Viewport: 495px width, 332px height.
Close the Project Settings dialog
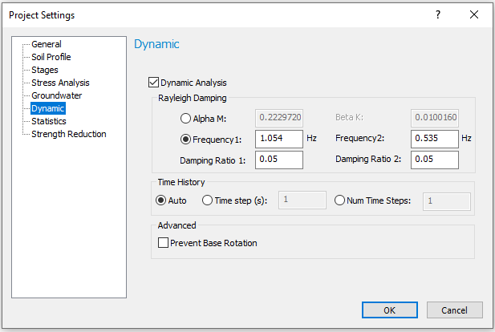tap(474, 14)
